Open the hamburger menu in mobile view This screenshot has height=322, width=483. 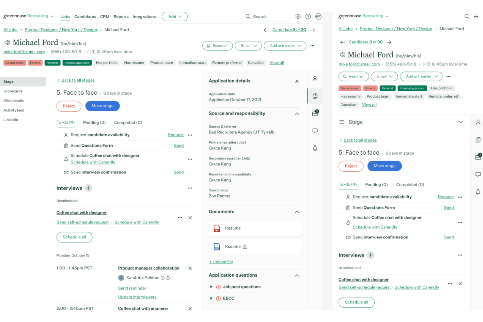click(x=476, y=16)
